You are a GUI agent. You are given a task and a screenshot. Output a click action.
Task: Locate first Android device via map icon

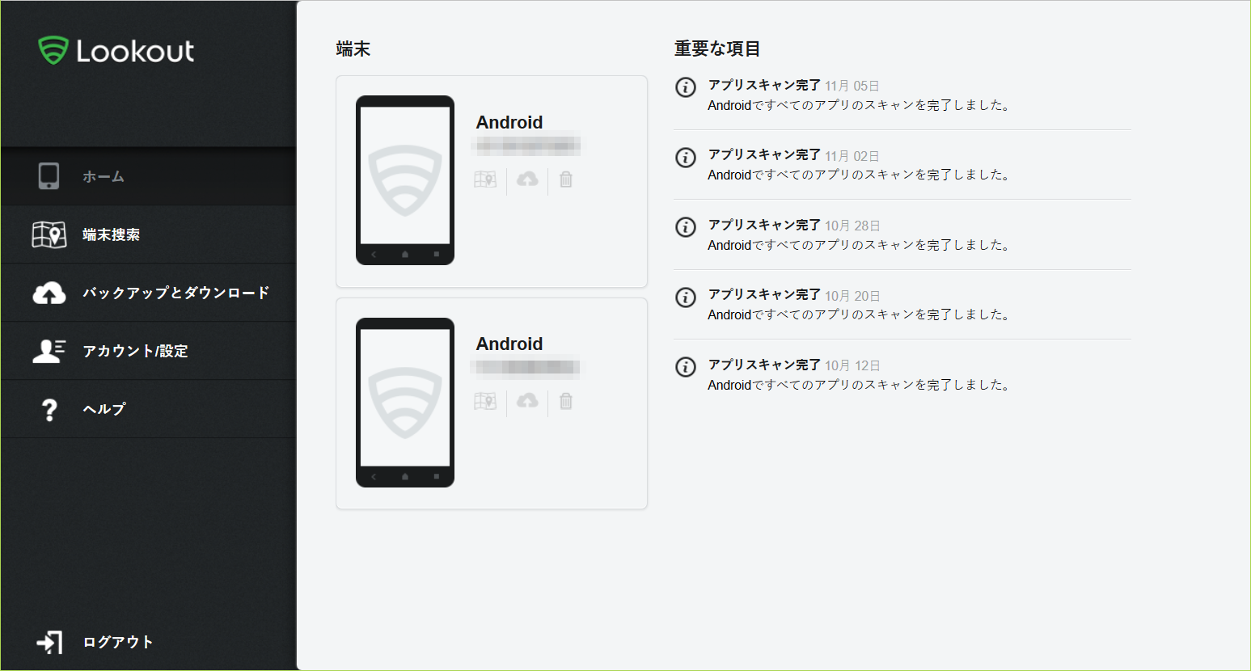tap(485, 179)
